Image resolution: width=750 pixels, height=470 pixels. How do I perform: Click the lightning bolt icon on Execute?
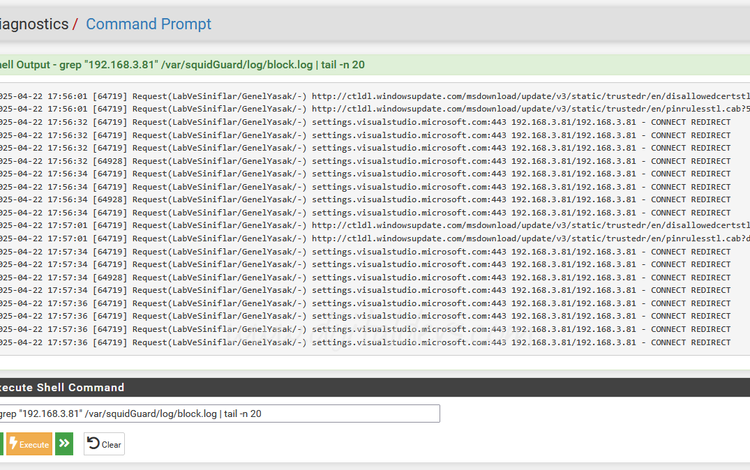(x=13, y=444)
